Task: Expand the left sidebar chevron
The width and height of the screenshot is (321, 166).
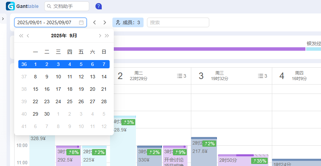Action: pos(3,19)
